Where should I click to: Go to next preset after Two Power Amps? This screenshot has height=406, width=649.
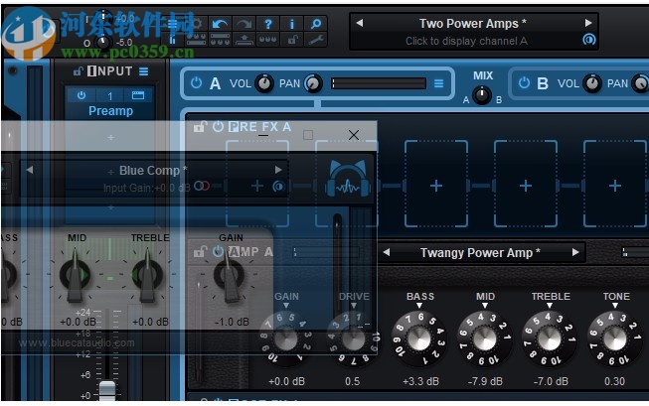pyautogui.click(x=588, y=23)
